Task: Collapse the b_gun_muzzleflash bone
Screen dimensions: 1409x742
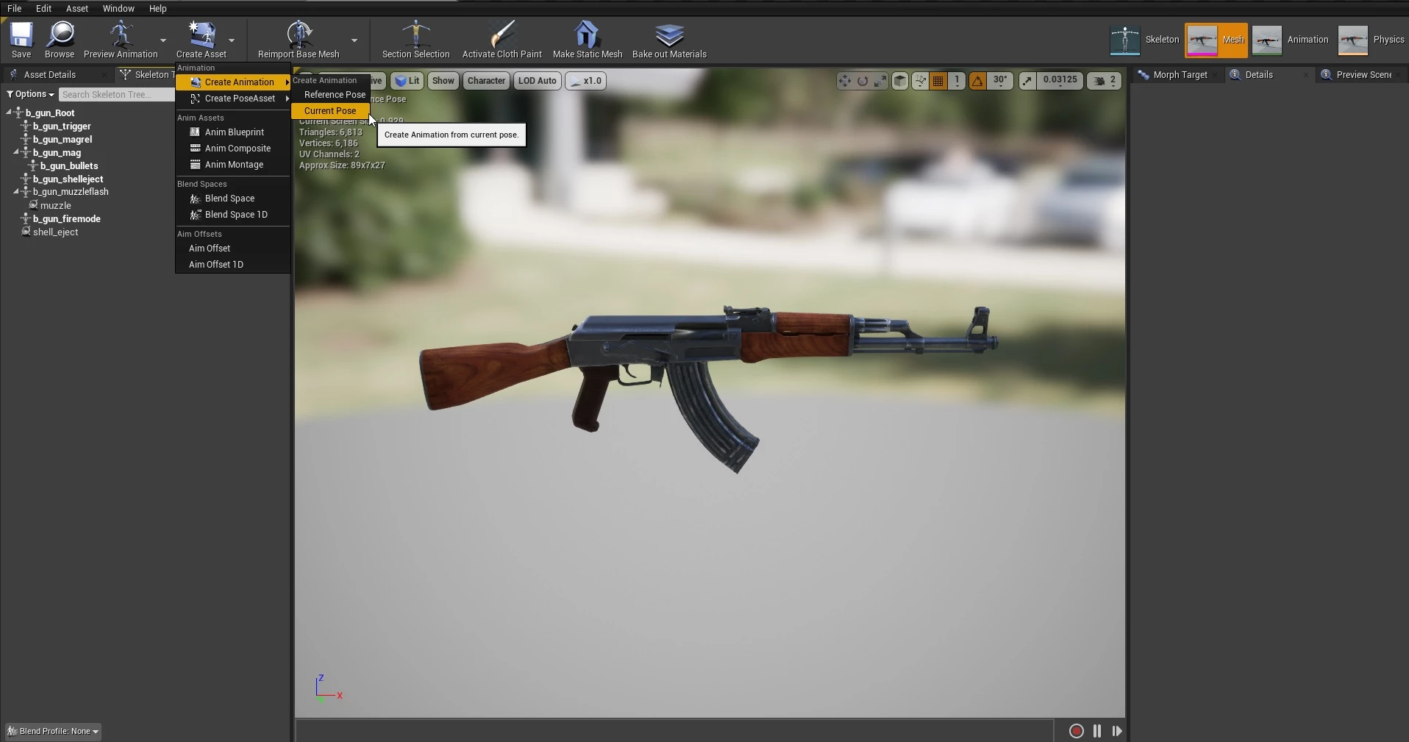Action: pos(16,192)
